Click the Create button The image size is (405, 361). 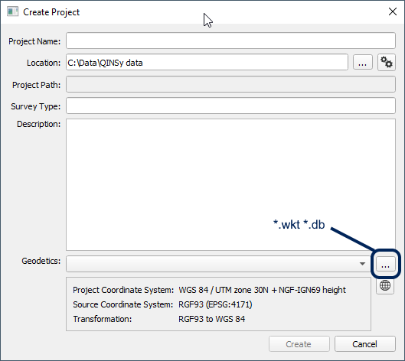(299, 344)
